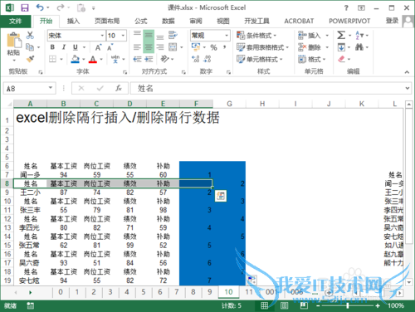Click Format cells button

tap(312, 59)
